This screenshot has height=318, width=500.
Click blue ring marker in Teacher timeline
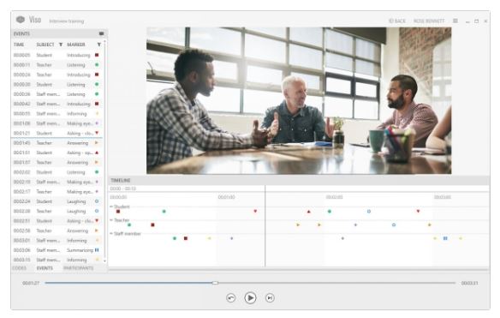pyautogui.click(x=394, y=225)
